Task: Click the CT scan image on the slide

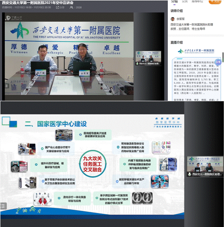Action: 142,198
